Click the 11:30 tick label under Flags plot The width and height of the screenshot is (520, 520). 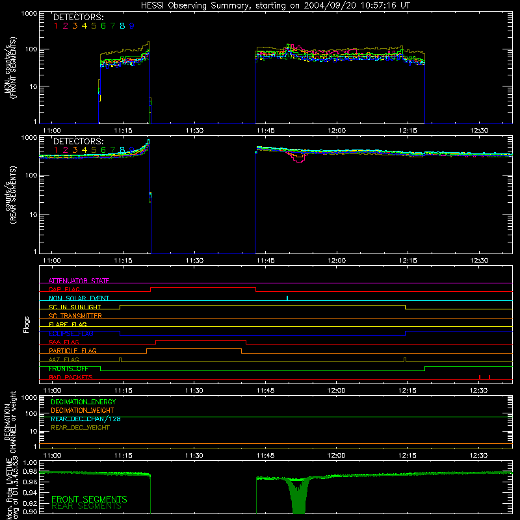point(194,391)
